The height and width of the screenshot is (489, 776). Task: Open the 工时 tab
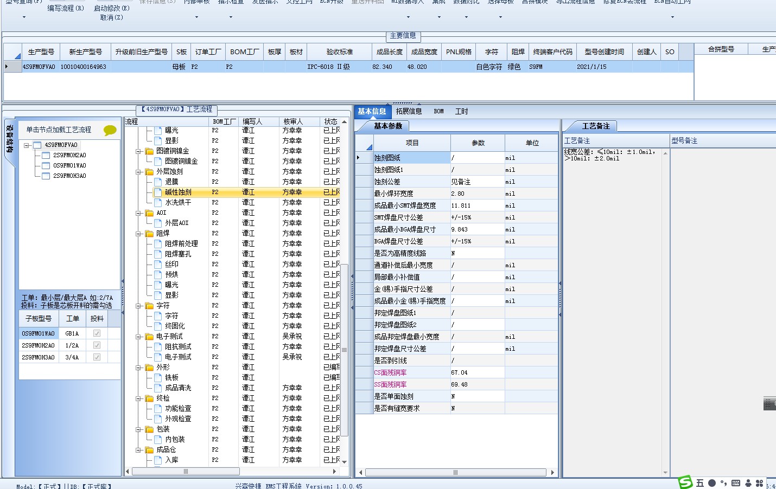pyautogui.click(x=461, y=112)
